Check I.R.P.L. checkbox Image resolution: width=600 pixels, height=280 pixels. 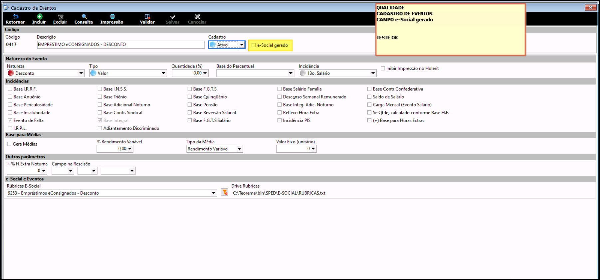10,128
